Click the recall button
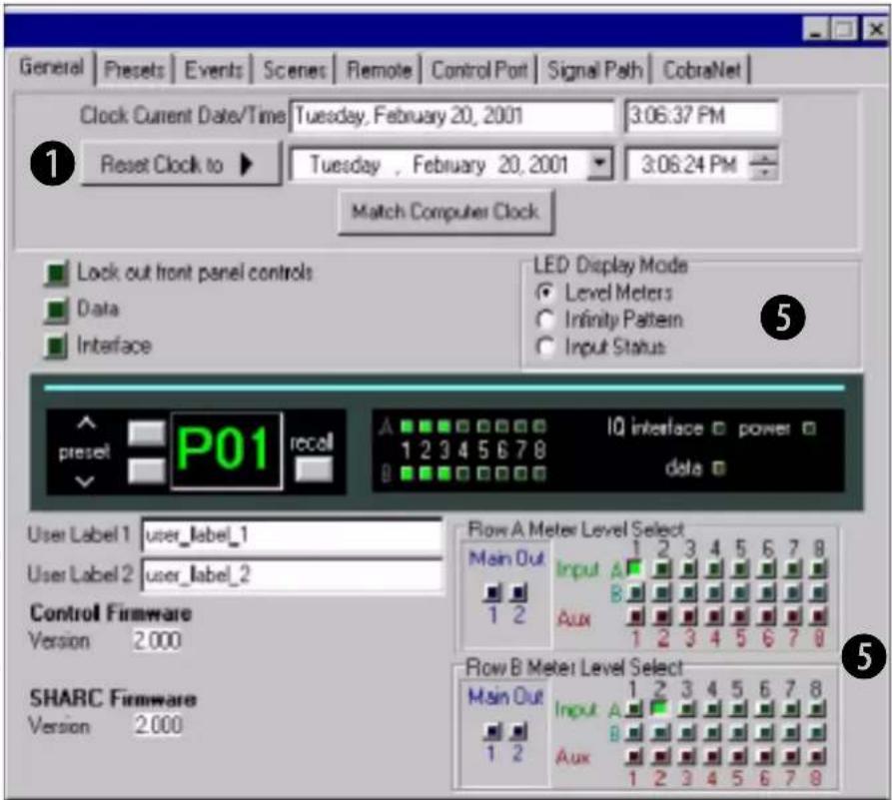Image resolution: width=892 pixels, height=800 pixels. coord(314,469)
